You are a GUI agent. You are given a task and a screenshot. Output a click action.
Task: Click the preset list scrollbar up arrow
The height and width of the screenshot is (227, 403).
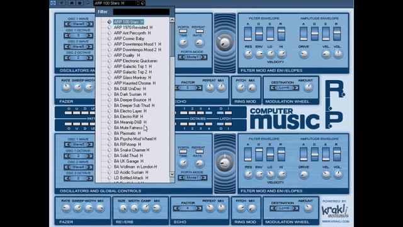(x=172, y=20)
